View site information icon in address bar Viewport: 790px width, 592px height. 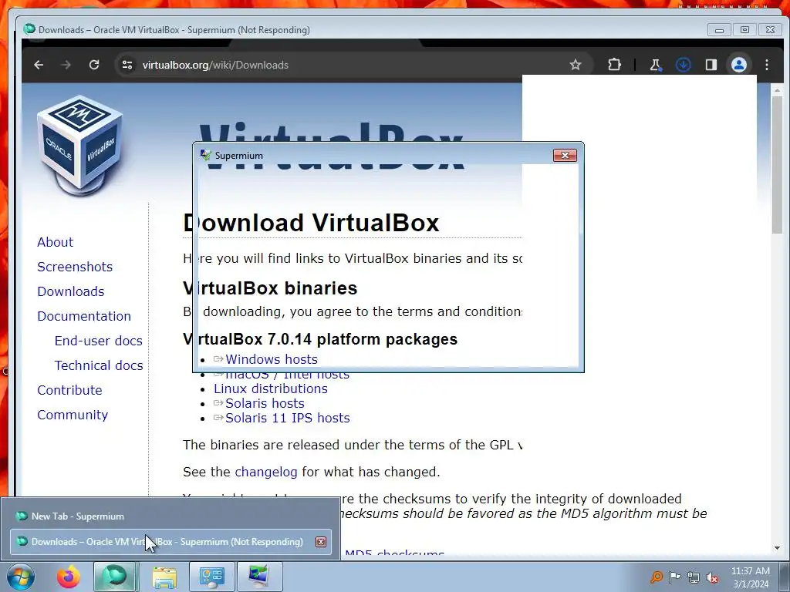127,65
